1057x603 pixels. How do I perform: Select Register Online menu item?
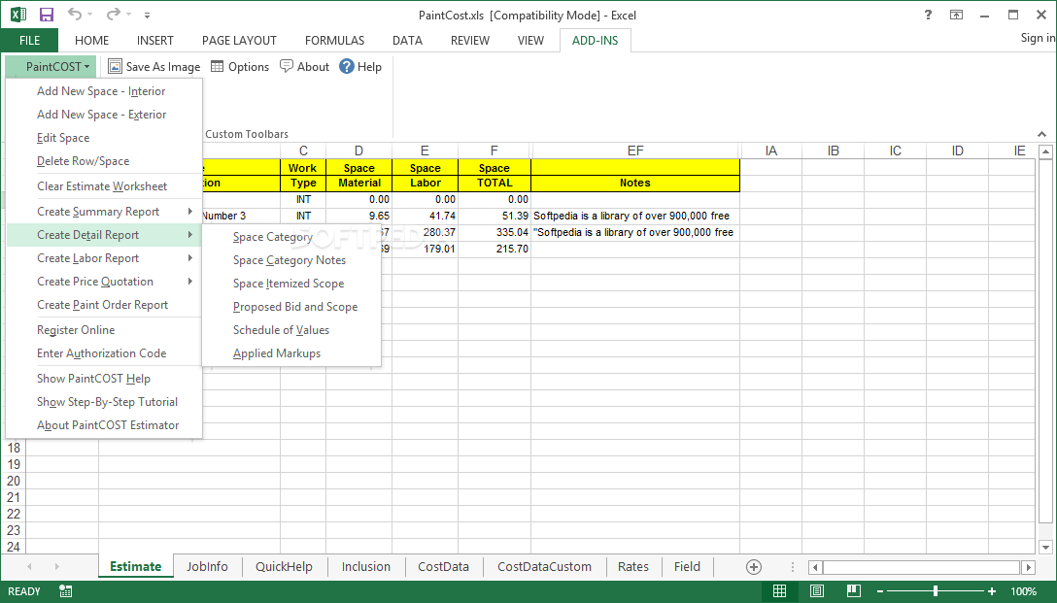pos(104,330)
